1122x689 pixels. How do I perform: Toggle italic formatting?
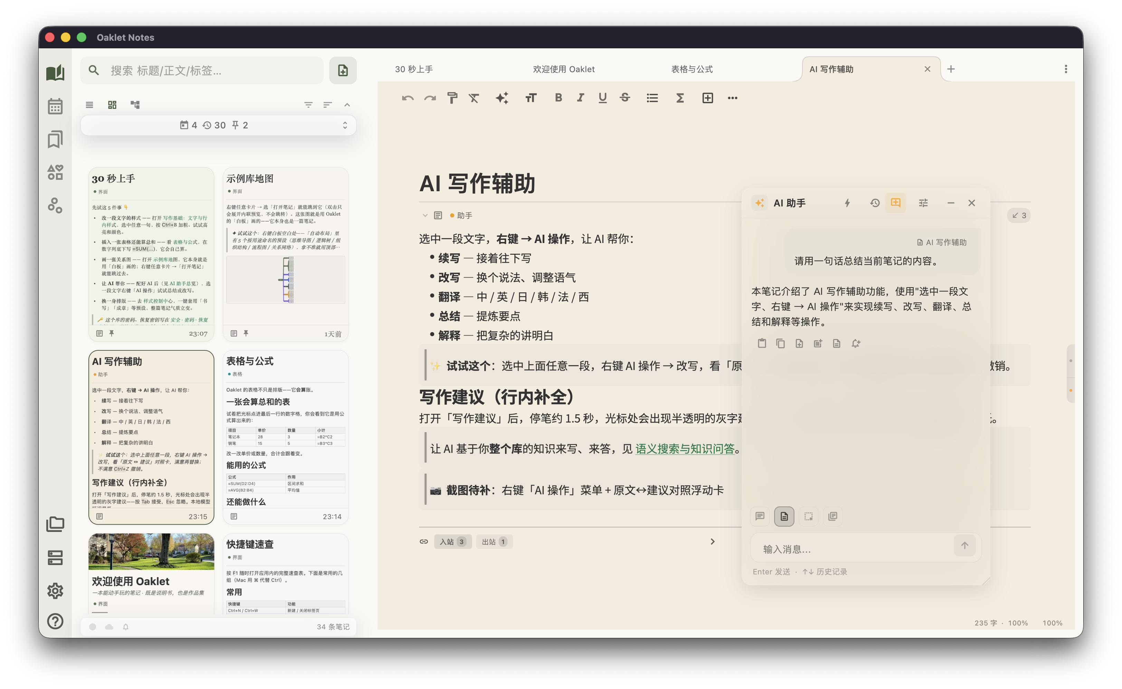click(580, 98)
